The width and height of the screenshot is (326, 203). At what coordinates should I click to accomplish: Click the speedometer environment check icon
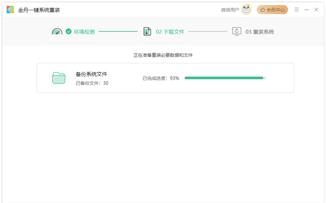click(57, 31)
